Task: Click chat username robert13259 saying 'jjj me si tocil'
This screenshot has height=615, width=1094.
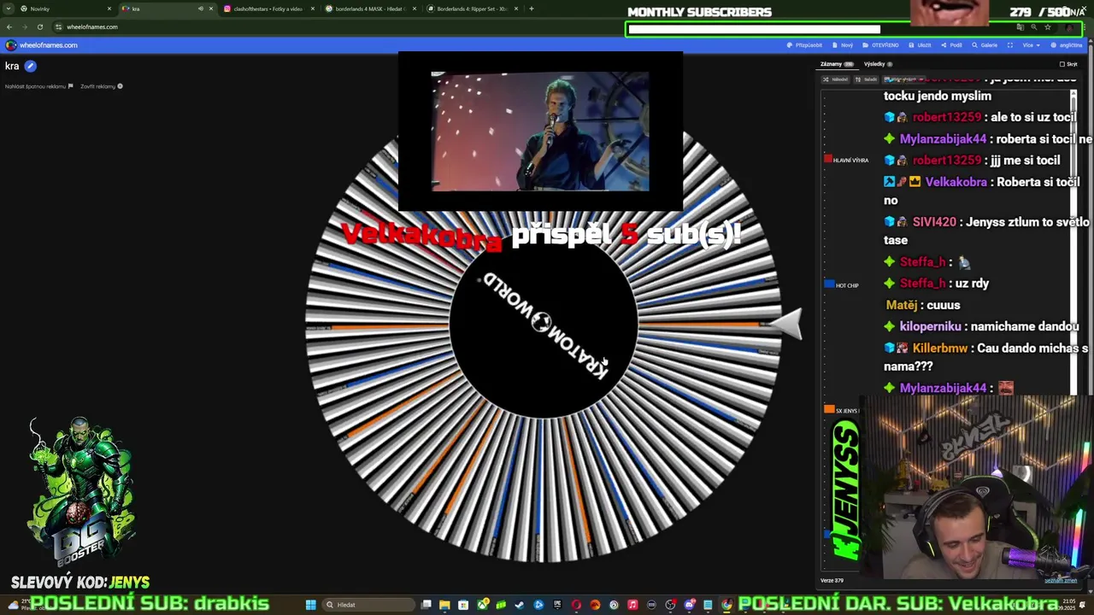Action: (x=947, y=161)
